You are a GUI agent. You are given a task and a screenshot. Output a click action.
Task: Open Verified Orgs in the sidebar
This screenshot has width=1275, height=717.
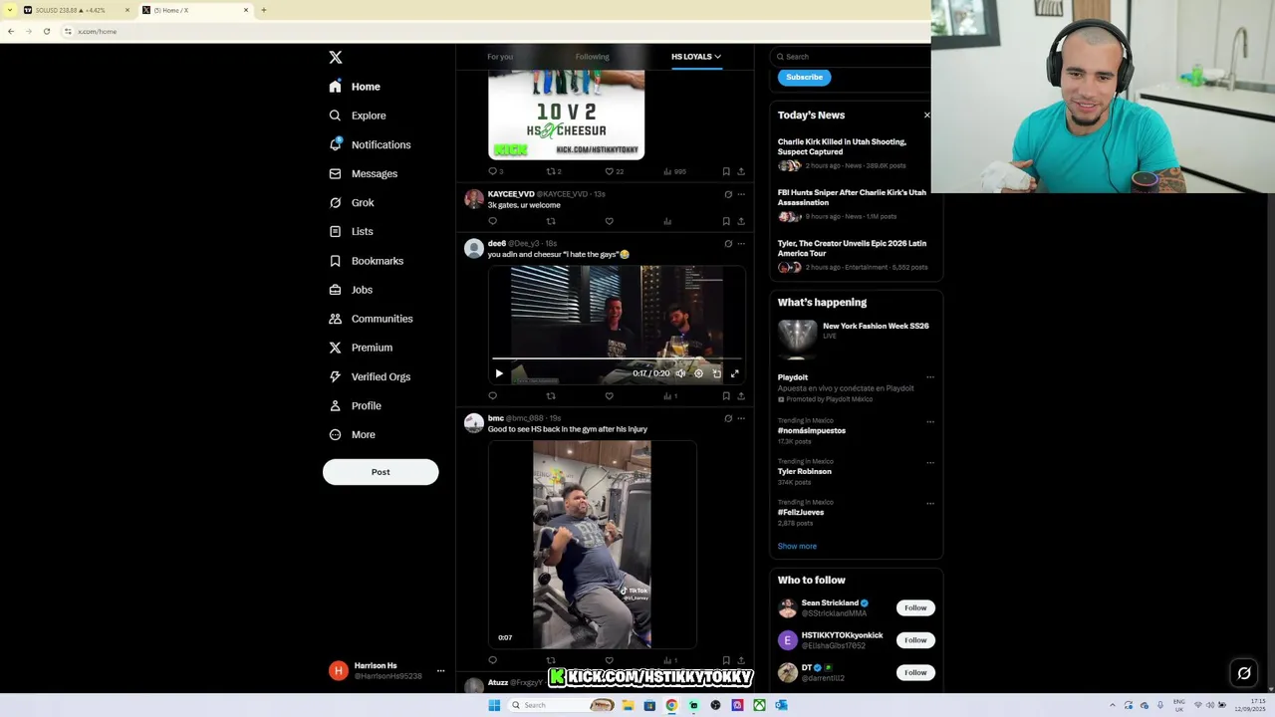(x=370, y=376)
